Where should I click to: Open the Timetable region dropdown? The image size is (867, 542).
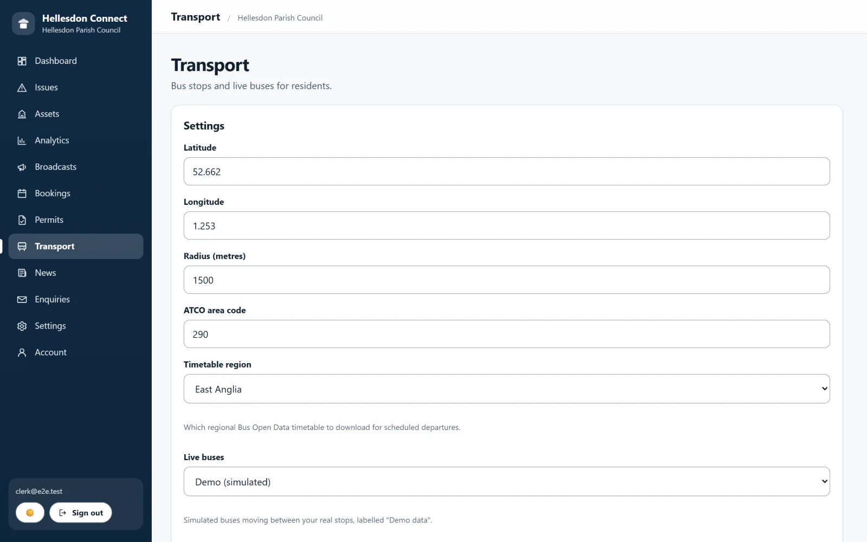[507, 389]
